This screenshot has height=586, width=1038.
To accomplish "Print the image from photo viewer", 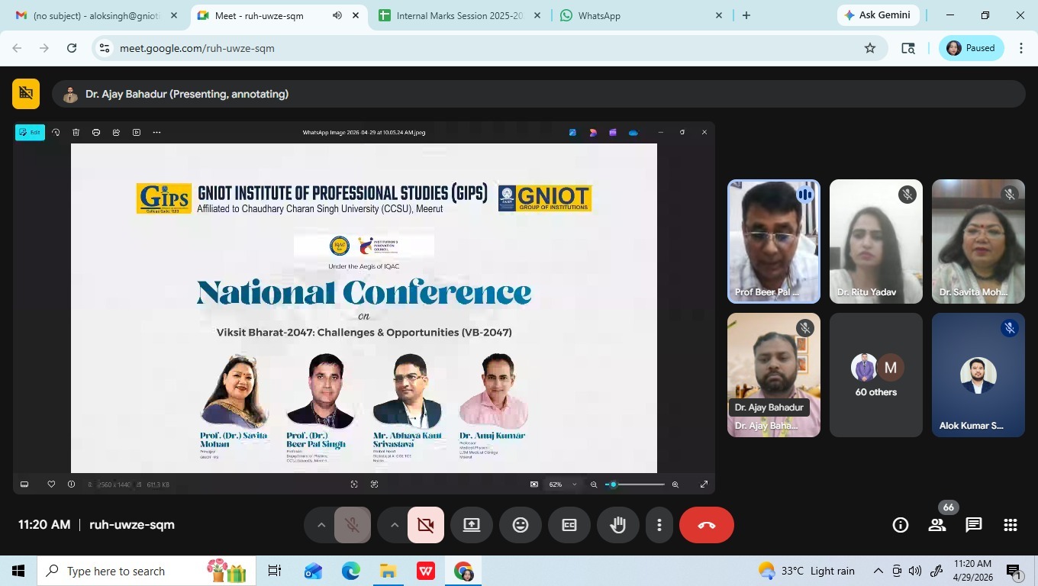I will coord(96,132).
